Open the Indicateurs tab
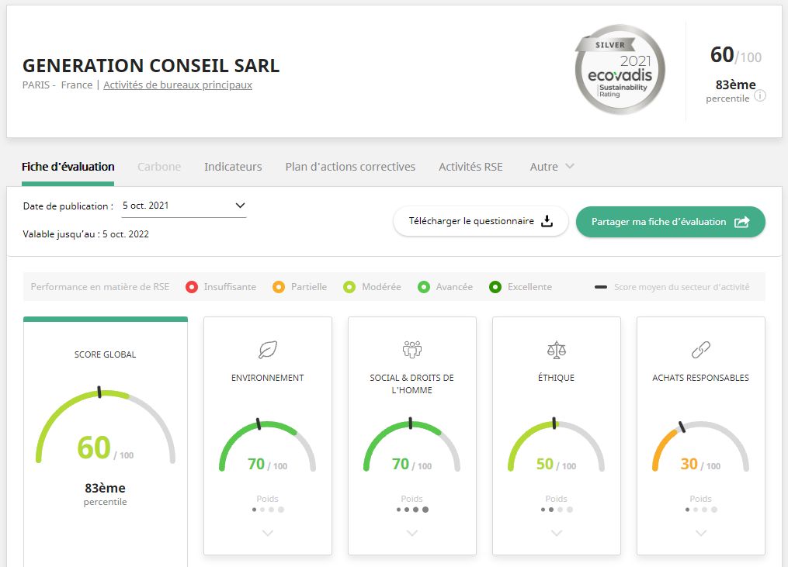This screenshot has height=567, width=788. coord(233,167)
